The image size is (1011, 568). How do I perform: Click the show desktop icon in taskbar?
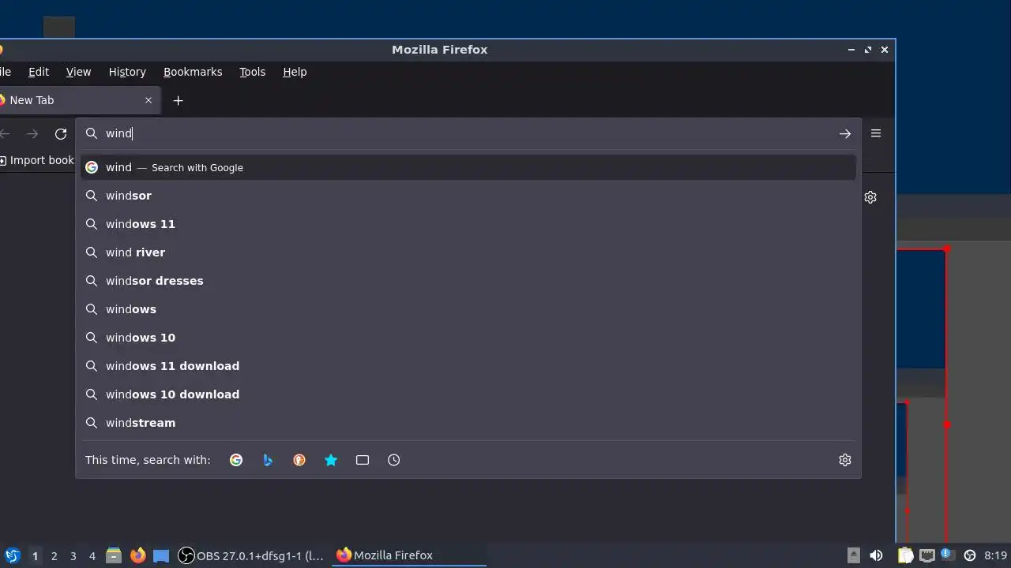(161, 555)
